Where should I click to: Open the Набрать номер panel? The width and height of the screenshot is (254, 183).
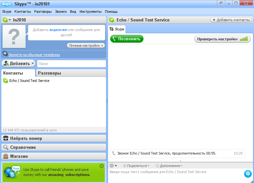(x=54, y=138)
